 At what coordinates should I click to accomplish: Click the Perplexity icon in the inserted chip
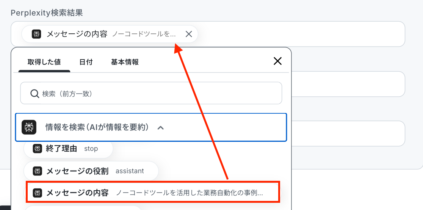coord(36,34)
